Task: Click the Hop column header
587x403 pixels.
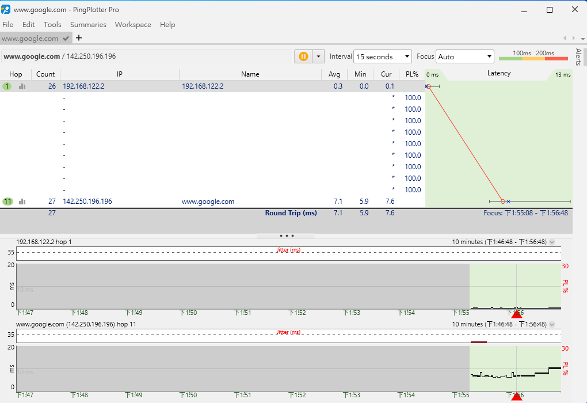Action: coord(16,74)
